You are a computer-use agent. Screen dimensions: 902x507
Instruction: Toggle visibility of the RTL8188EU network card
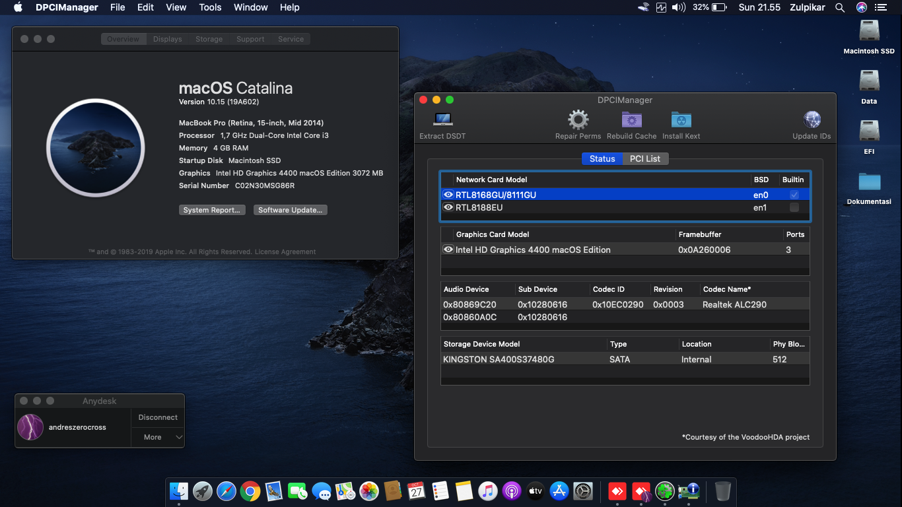pyautogui.click(x=448, y=207)
